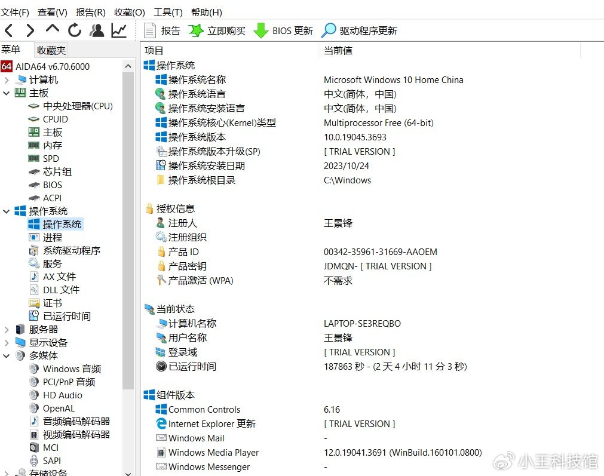Click value 10.0.19045.3693
This screenshot has width=604, height=476.
click(355, 137)
